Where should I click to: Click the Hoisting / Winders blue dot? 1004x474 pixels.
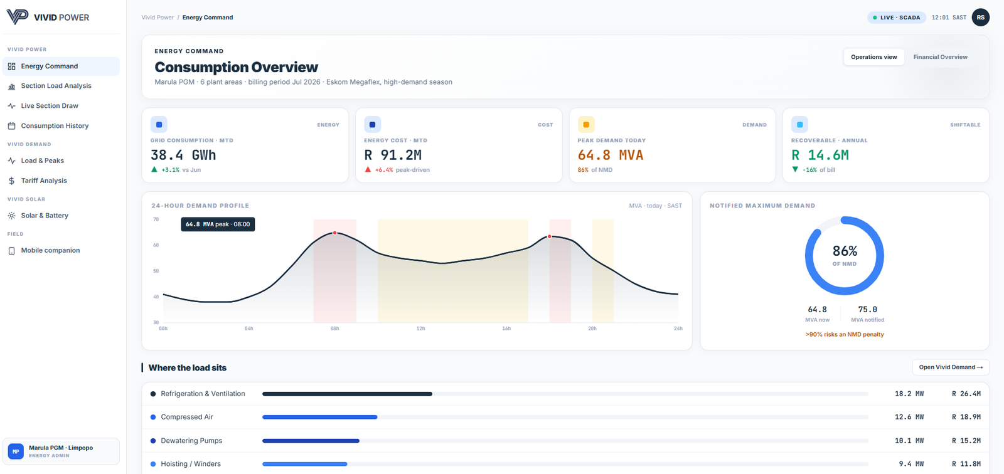click(x=153, y=464)
